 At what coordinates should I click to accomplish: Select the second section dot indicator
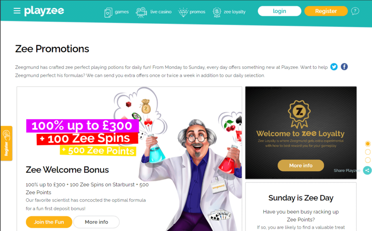pyautogui.click(x=368, y=152)
